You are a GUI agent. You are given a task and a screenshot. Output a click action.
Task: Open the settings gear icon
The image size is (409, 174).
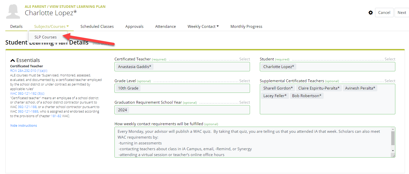point(371,12)
